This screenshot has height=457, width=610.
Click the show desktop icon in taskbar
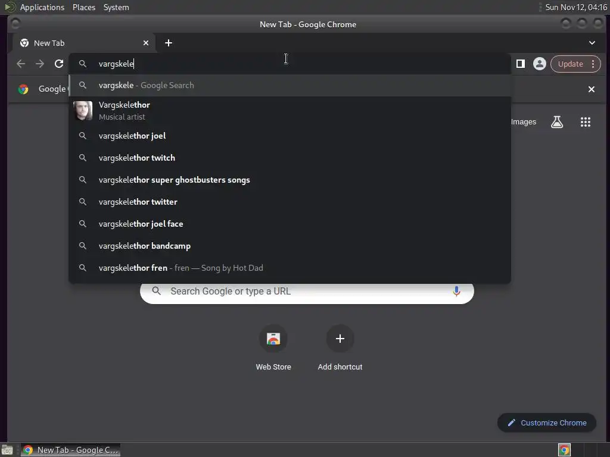pyautogui.click(x=7, y=450)
